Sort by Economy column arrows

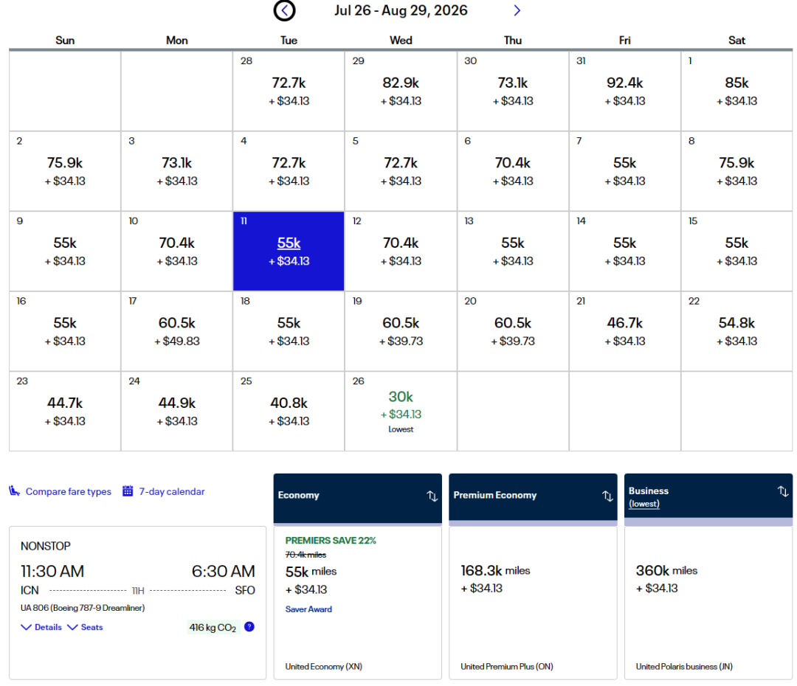[432, 496]
